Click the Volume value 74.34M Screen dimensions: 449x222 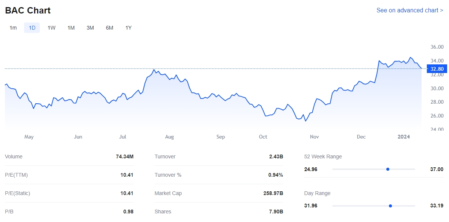125,156
